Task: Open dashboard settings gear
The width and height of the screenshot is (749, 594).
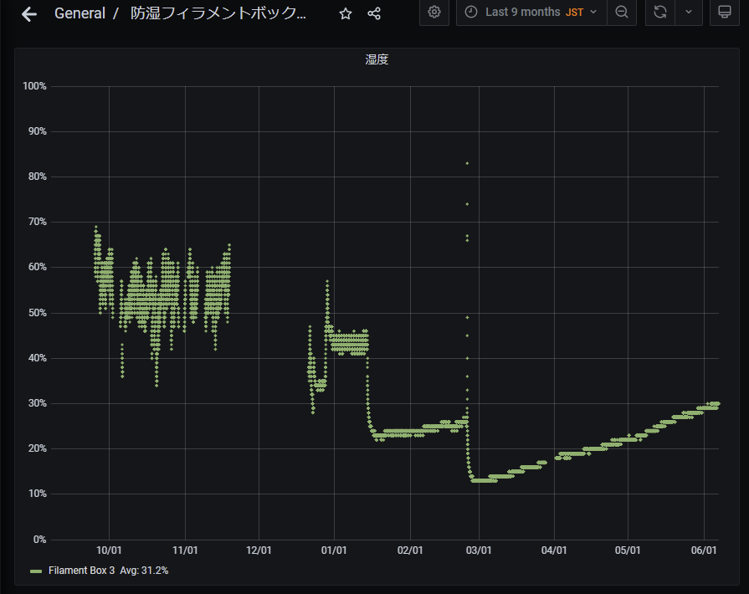Action: click(433, 12)
